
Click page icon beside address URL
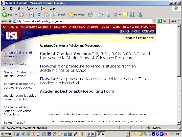click(14, 21)
